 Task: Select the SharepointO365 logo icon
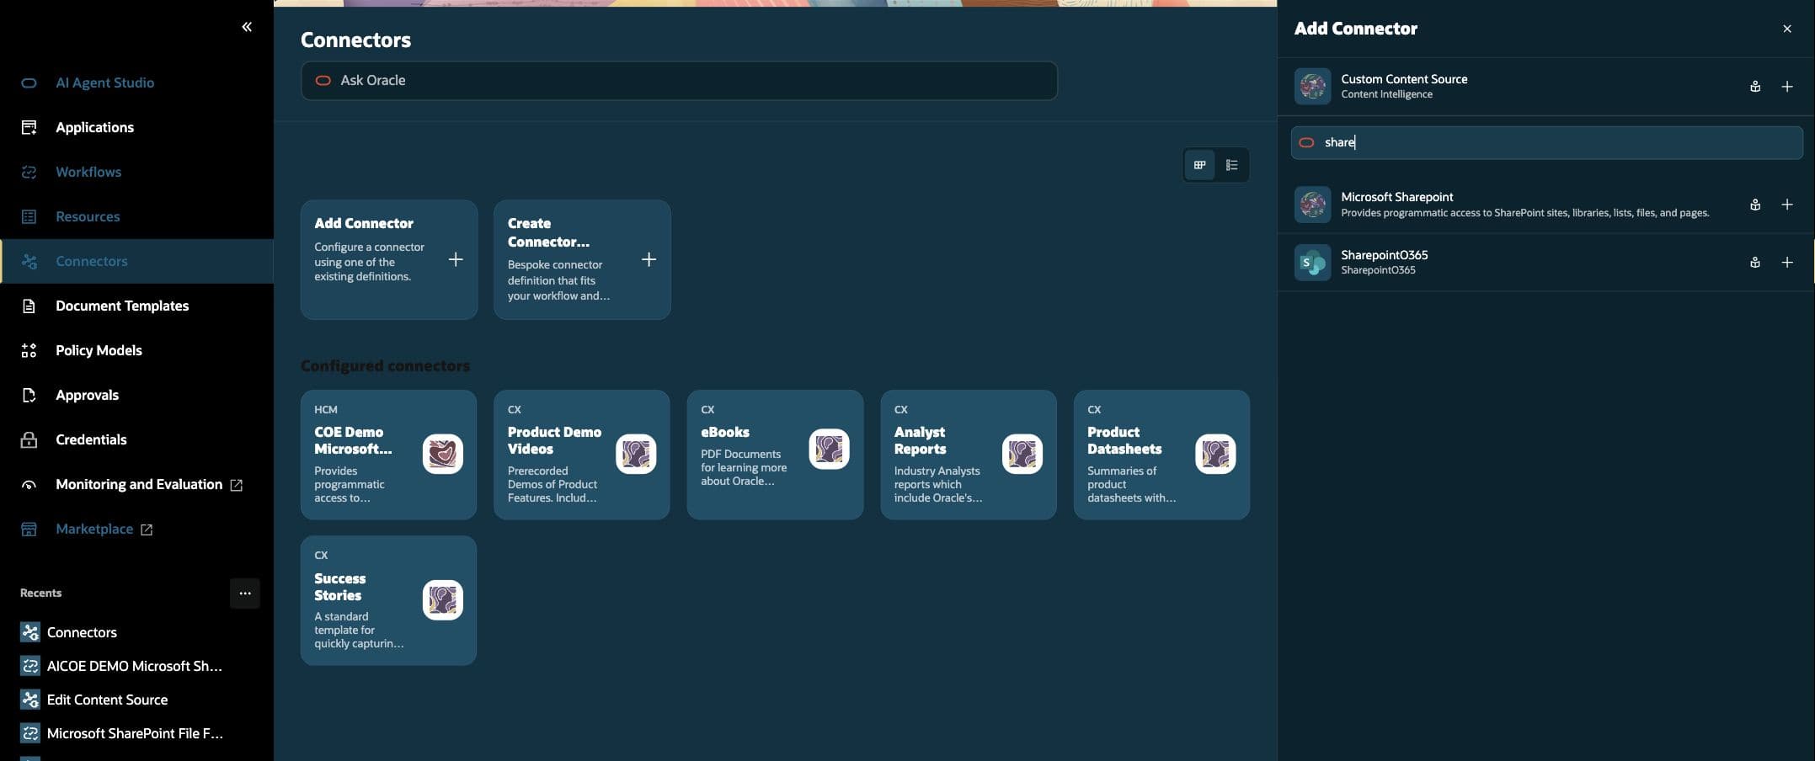click(1312, 263)
